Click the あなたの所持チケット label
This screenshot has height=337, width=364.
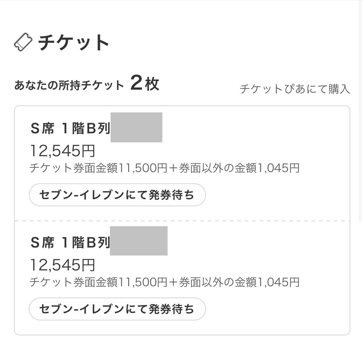pyautogui.click(x=69, y=85)
